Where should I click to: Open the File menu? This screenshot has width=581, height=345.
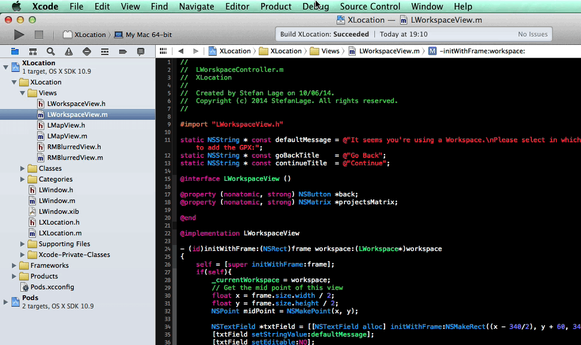pos(76,7)
